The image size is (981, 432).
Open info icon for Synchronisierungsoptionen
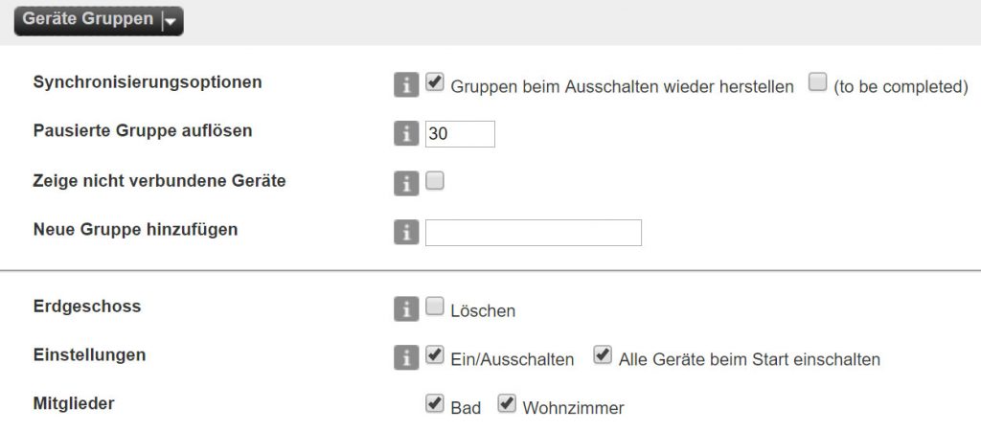tap(406, 85)
